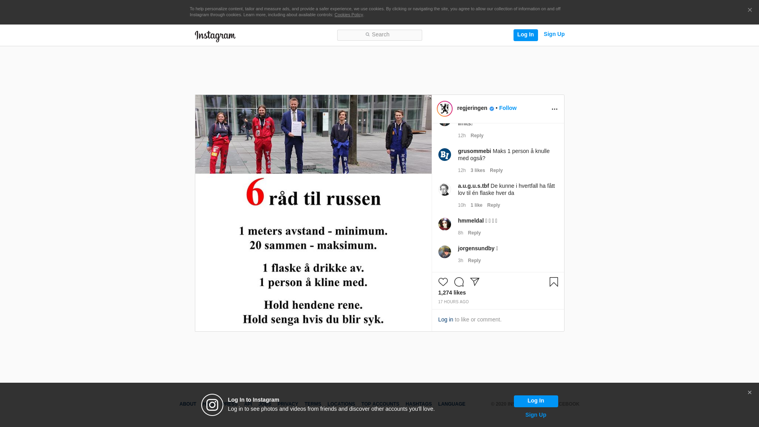
Task: Click the regjeringen username
Action: pyautogui.click(x=472, y=108)
